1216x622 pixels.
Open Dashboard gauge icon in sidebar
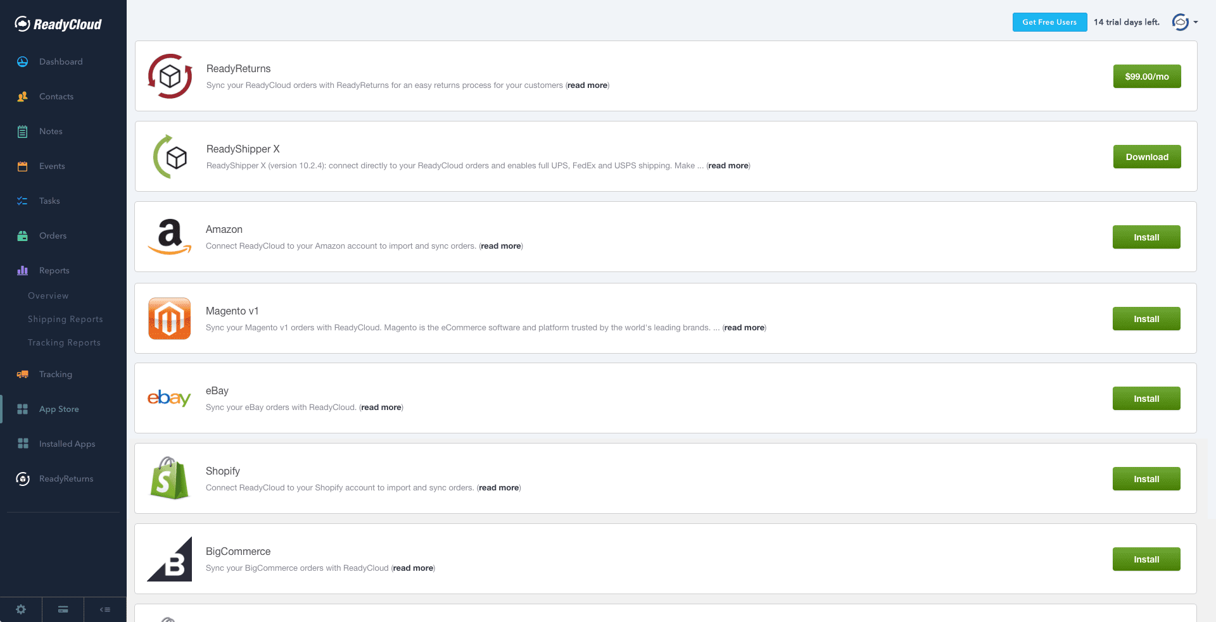[x=22, y=61]
